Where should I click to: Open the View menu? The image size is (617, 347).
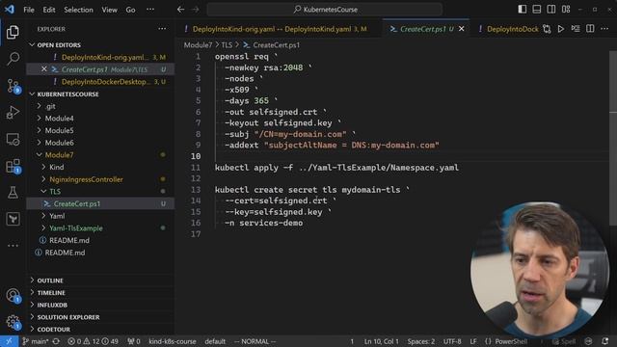[109, 10]
